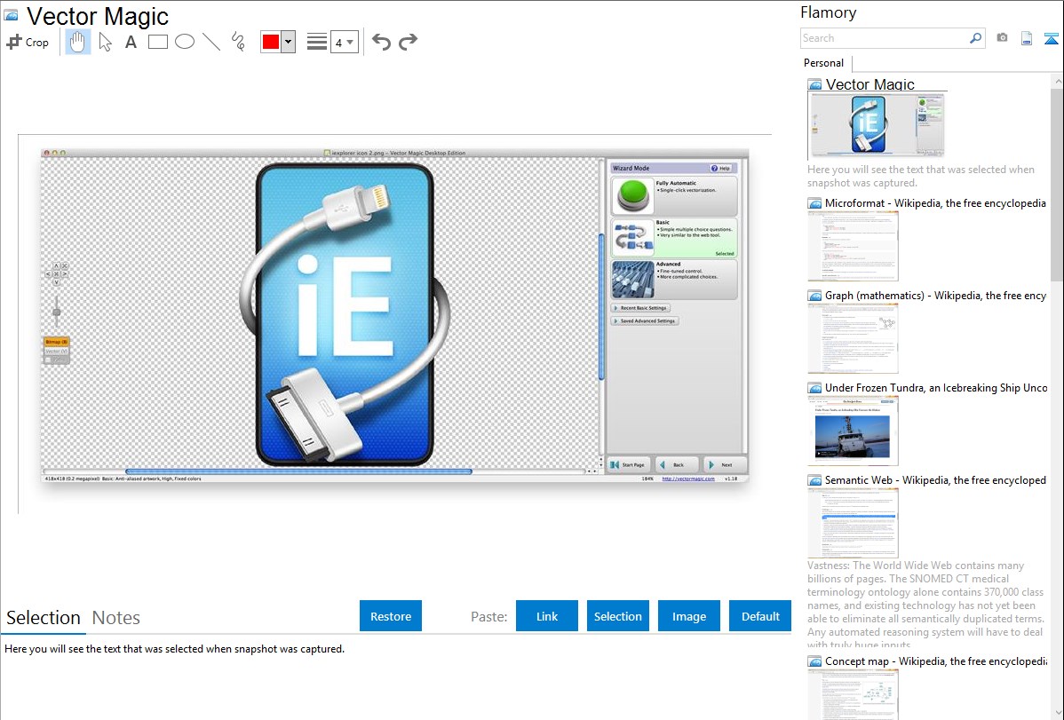This screenshot has height=720, width=1064.
Task: Select the Basic wizard mode option
Action: 674,238
